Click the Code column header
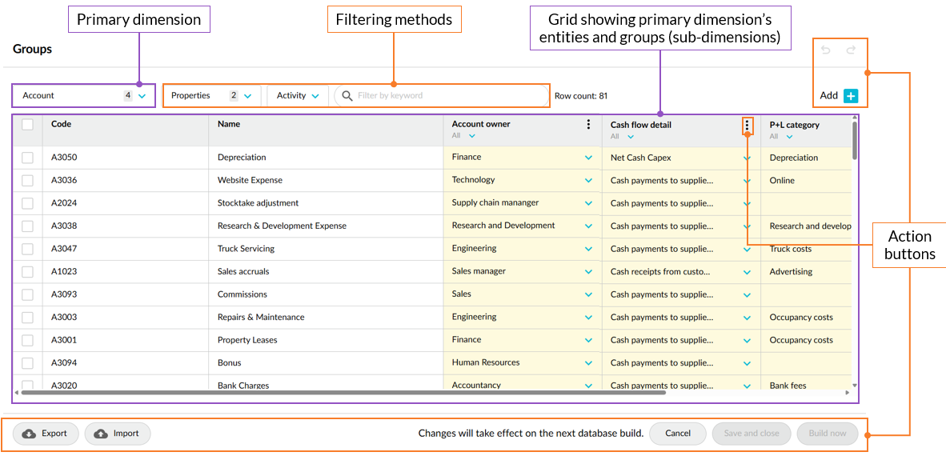The width and height of the screenshot is (946, 460). (x=62, y=124)
